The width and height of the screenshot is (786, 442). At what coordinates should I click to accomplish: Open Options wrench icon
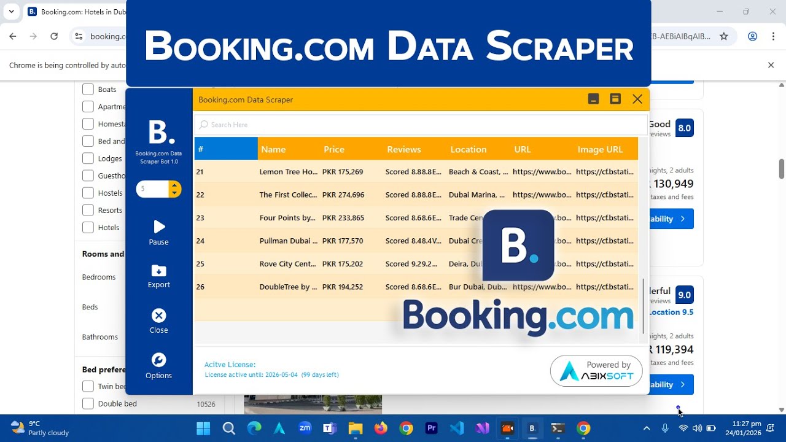(x=158, y=360)
